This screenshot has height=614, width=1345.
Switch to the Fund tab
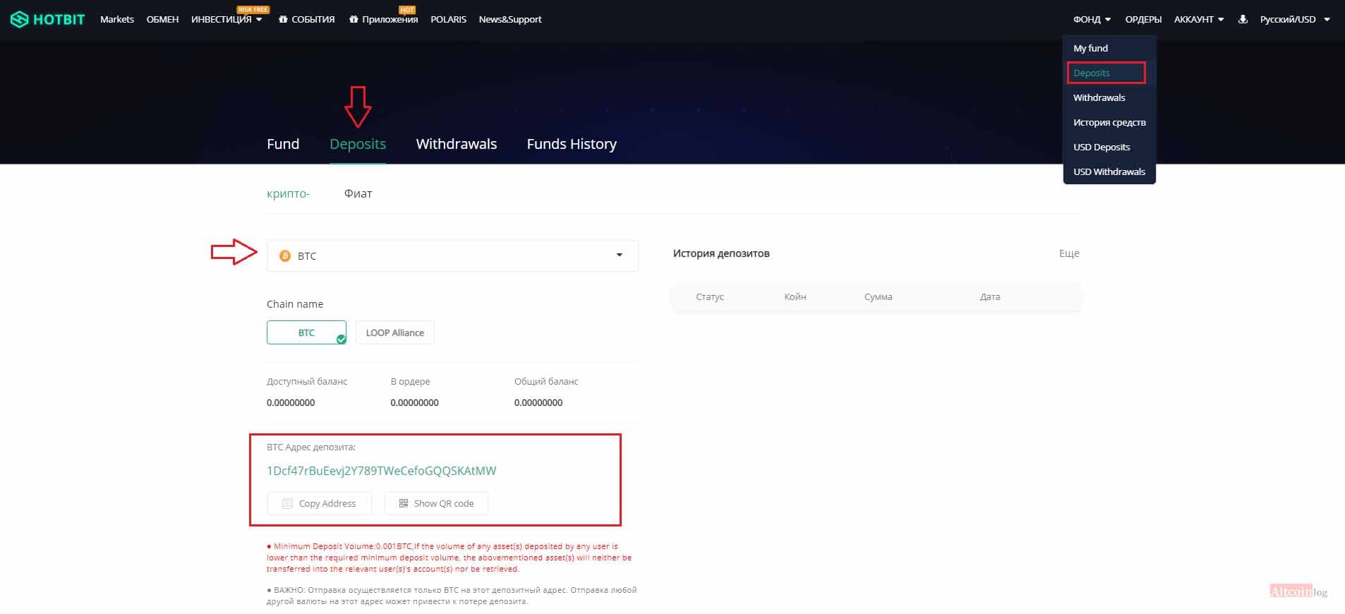click(x=283, y=144)
